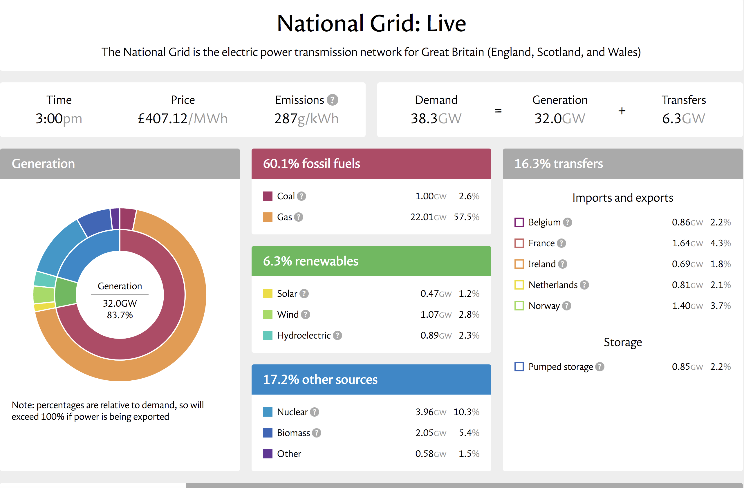Click the orange Gas color swatch
This screenshot has height=488, width=744.
click(x=268, y=217)
